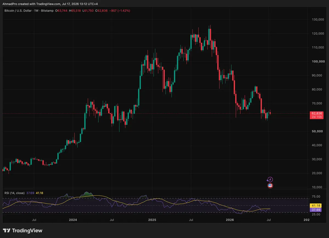The height and width of the screenshot is (238, 329).
Task: Click the high value 'H65,518'
Action: (x=75, y=11)
